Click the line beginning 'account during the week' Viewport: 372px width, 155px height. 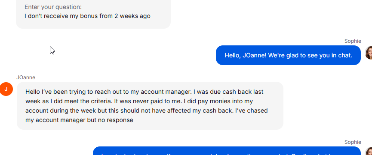[x=146, y=110]
